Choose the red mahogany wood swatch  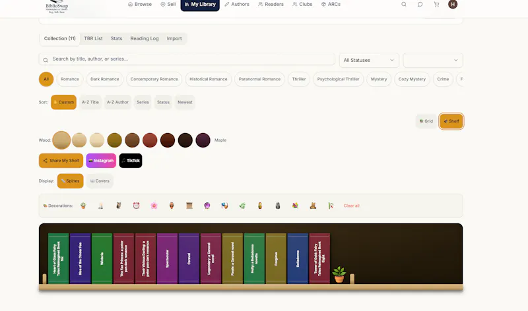[x=150, y=140]
